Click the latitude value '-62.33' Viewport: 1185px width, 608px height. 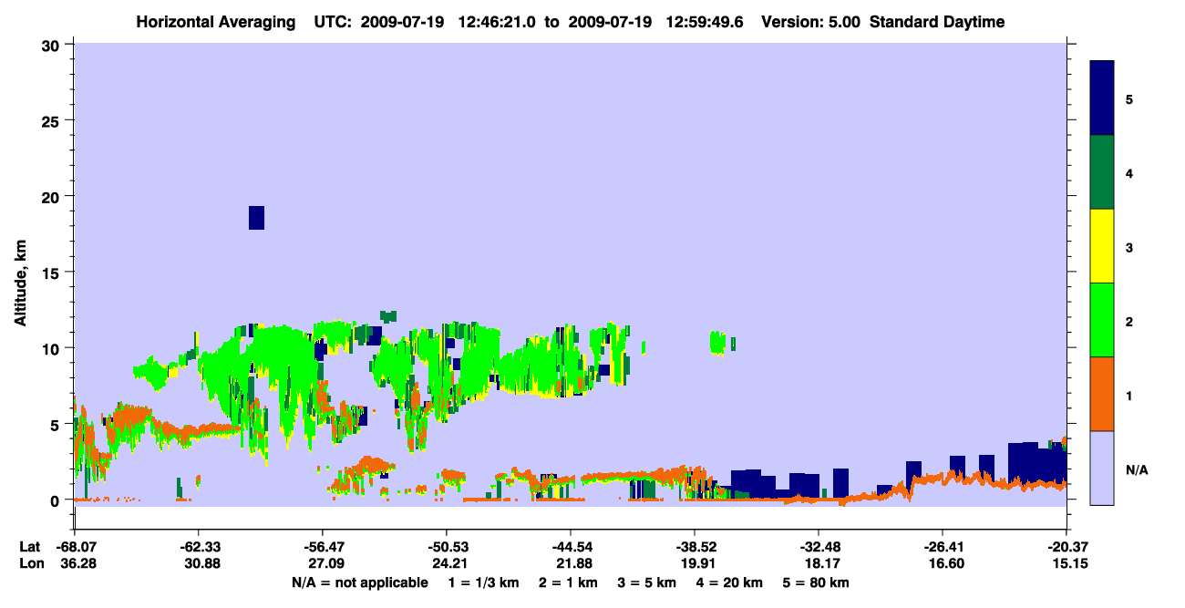(x=199, y=547)
